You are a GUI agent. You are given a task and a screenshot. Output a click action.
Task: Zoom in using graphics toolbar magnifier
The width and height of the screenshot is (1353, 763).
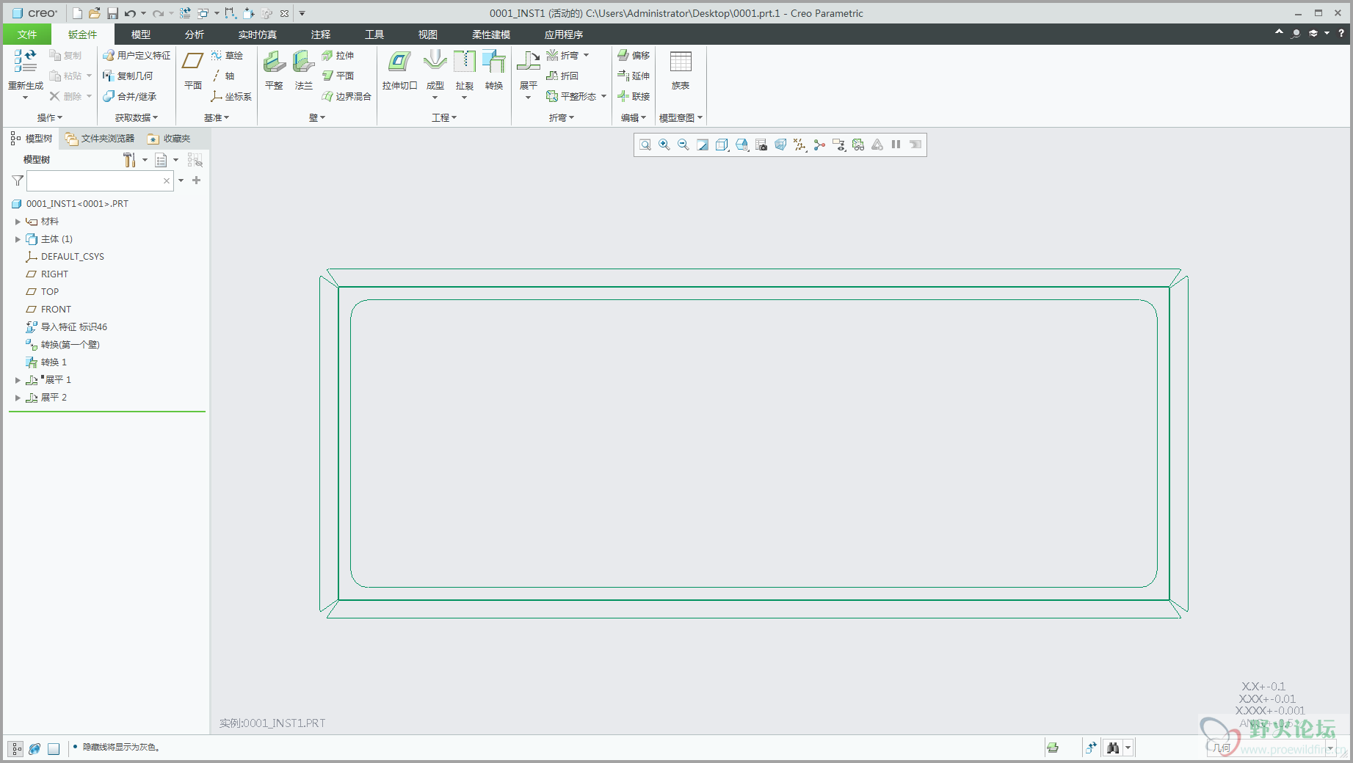point(664,145)
